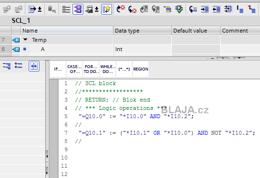
Task: Insert a WHILE.. DO... template
Action: pos(108,69)
